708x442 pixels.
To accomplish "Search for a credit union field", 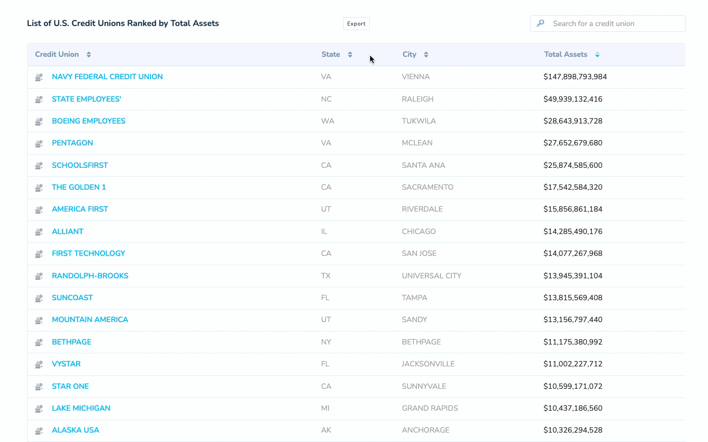I will tap(608, 23).
